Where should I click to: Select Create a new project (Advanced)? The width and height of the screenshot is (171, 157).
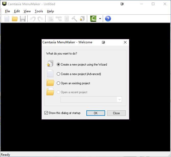[x=79, y=74]
